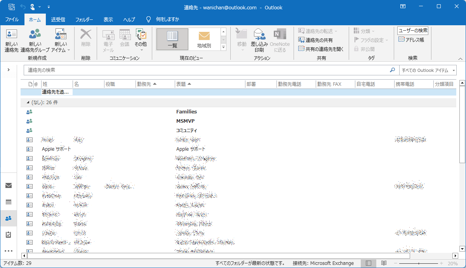
Task: Open the Move (移動) dropdown
Action: 242,40
